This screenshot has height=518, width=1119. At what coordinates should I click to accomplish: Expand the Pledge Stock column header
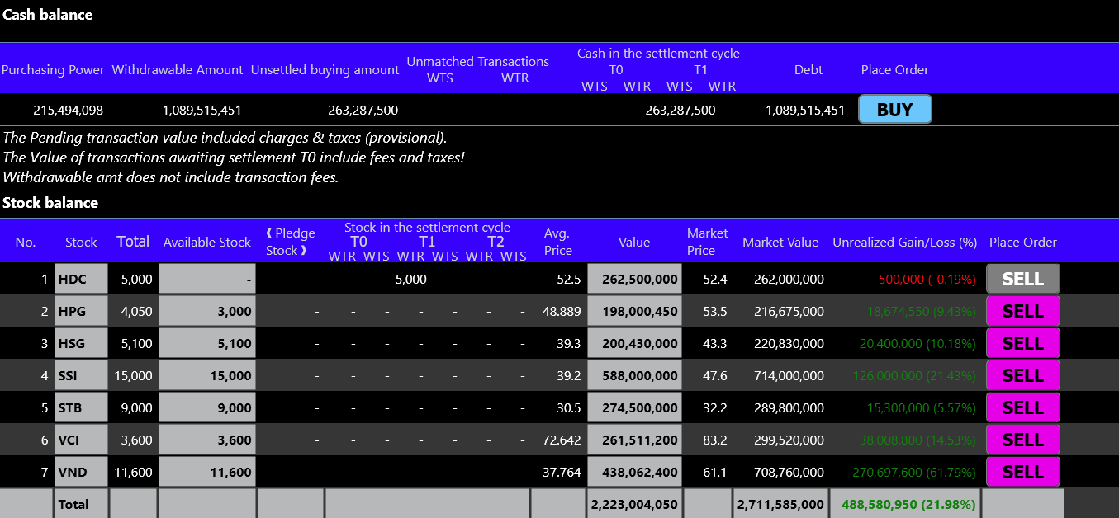[x=290, y=242]
